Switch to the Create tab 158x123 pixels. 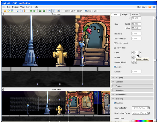pos(135,14)
